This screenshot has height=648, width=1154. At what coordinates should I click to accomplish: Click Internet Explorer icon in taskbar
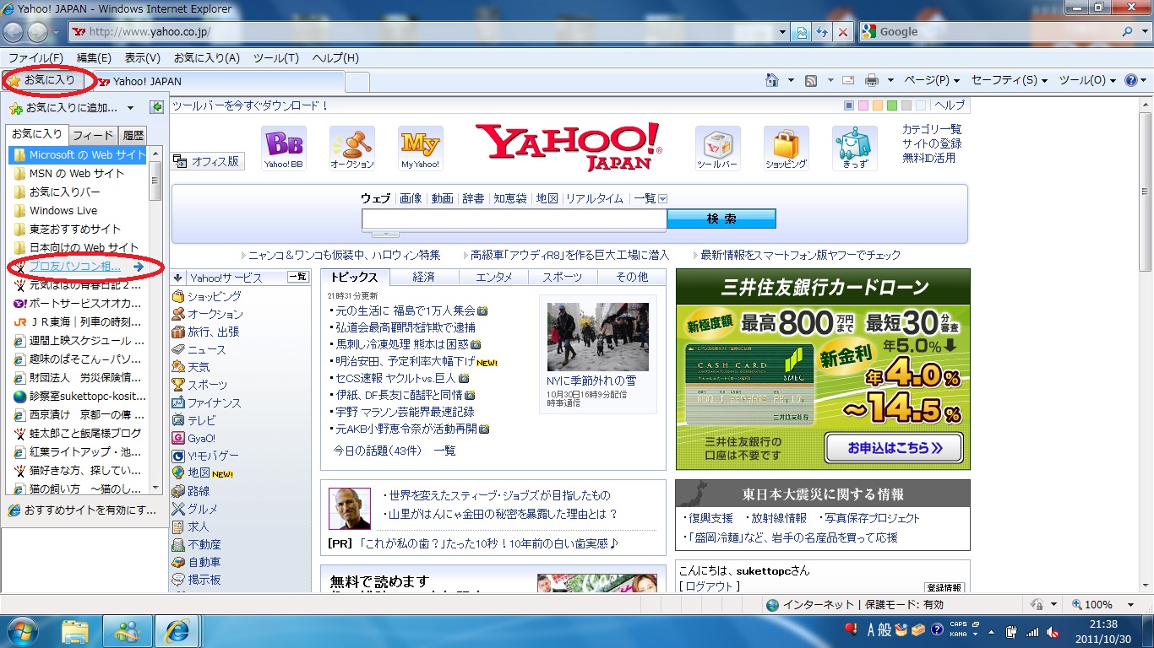click(177, 630)
